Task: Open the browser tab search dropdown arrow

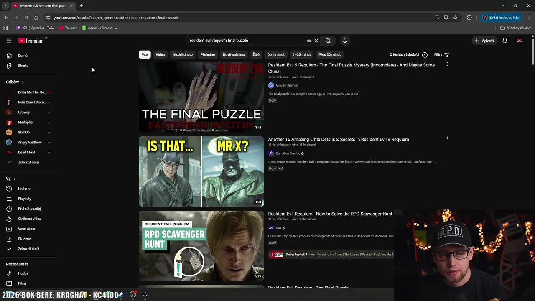Action: pos(5,6)
